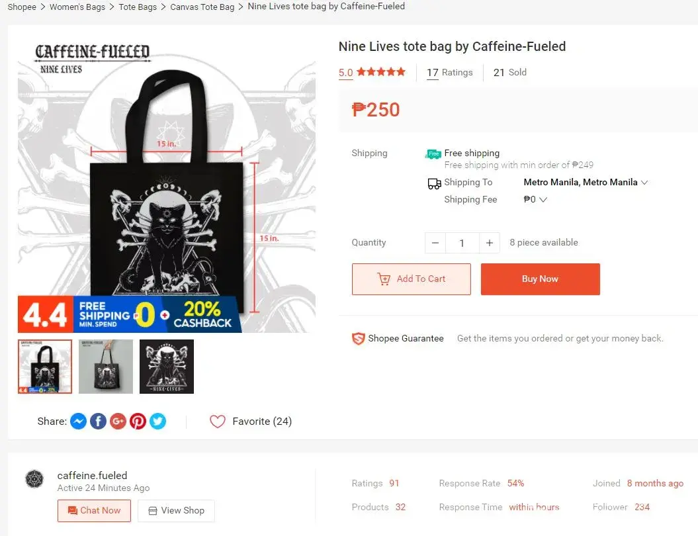Share product via Messenger icon

pos(78,421)
